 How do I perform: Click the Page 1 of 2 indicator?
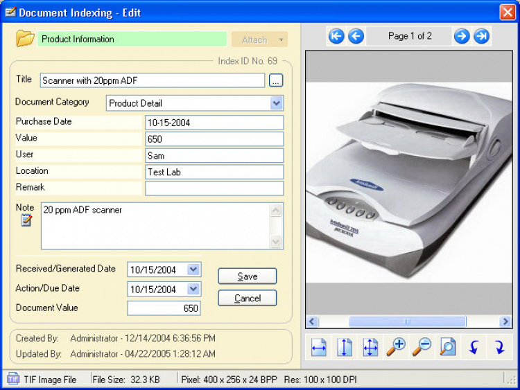click(410, 36)
